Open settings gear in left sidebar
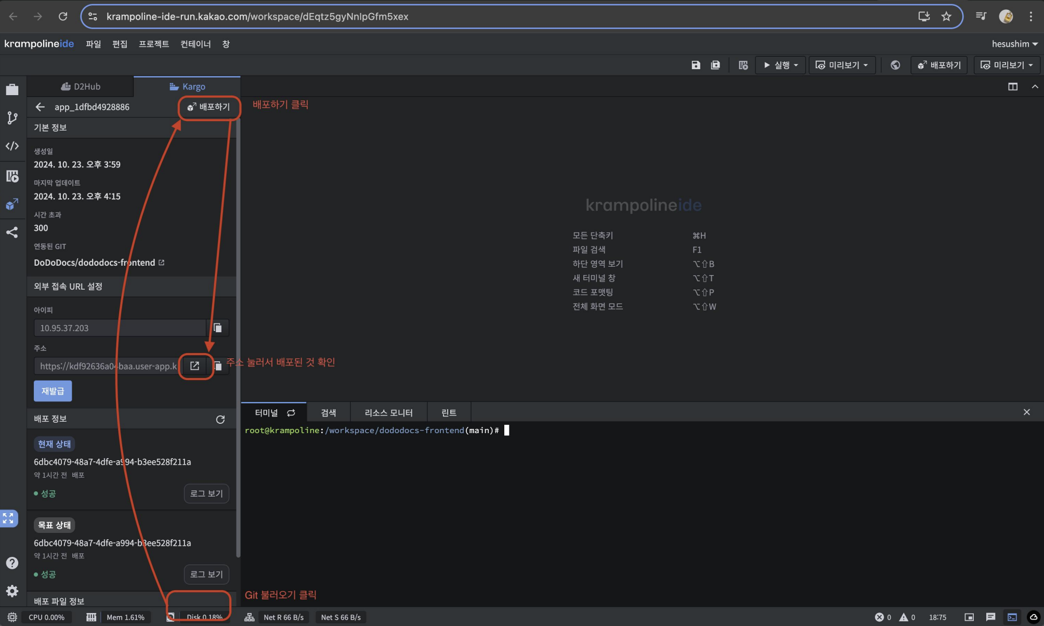 pos(12,591)
